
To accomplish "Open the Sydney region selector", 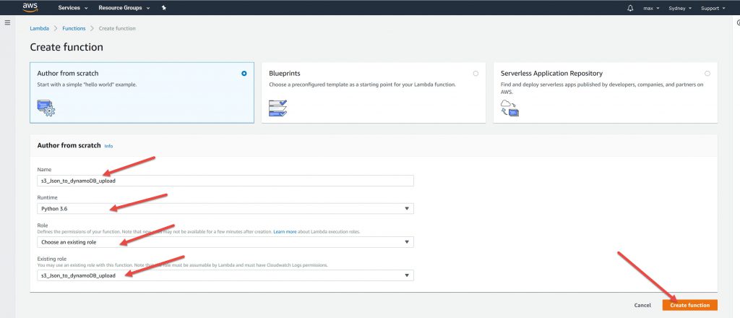I will coord(679,8).
